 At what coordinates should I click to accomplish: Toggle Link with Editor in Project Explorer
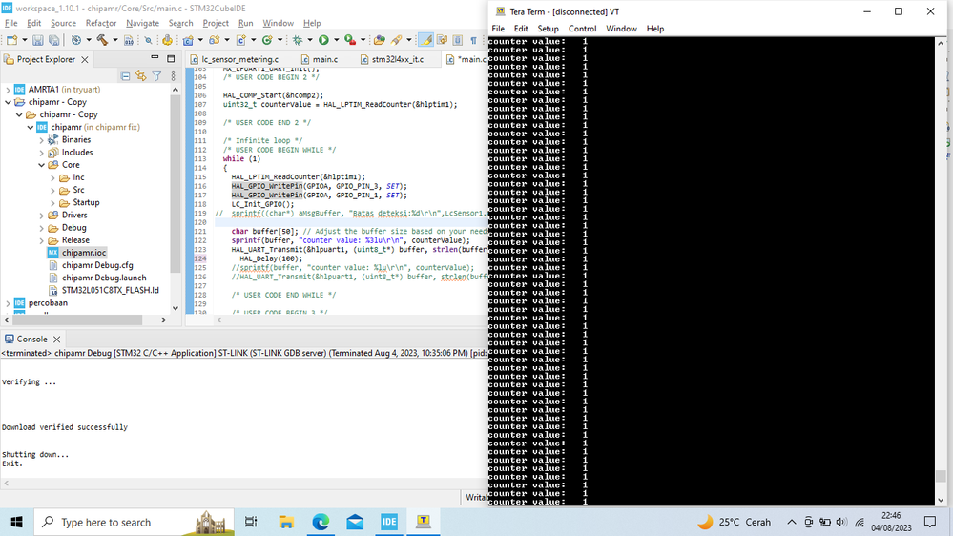click(141, 76)
